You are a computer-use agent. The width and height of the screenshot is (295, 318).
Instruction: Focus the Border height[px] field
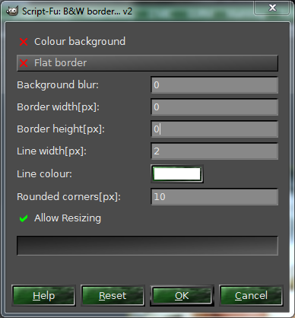(x=214, y=129)
